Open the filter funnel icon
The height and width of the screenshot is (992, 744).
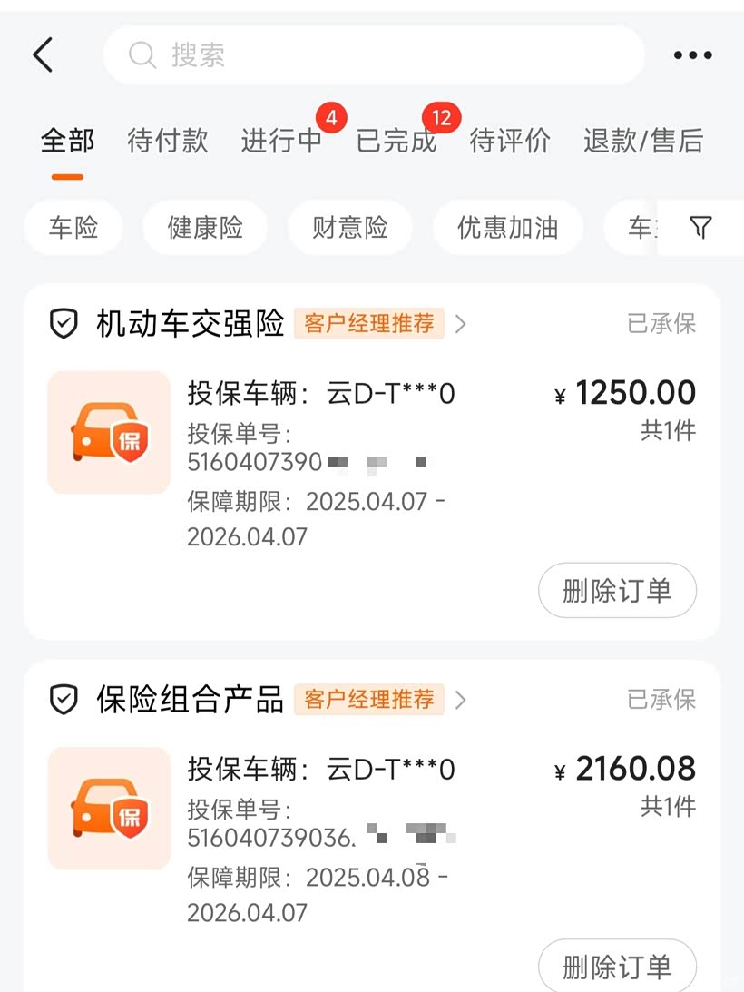(x=700, y=228)
